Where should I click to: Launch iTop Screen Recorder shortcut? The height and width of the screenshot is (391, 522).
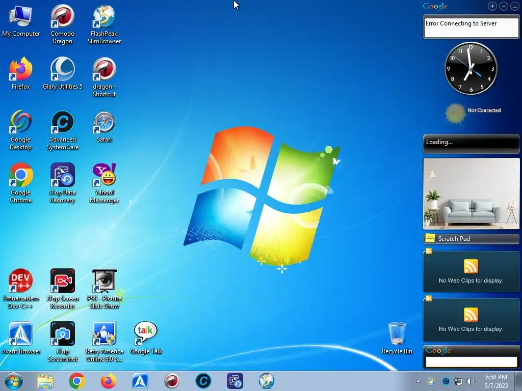[62, 289]
